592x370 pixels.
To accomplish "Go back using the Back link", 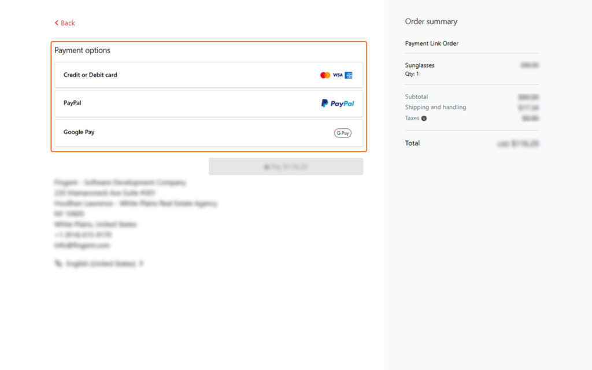I will 65,23.
